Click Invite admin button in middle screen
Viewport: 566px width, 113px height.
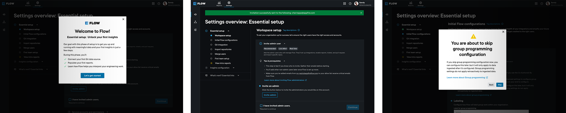(270, 95)
